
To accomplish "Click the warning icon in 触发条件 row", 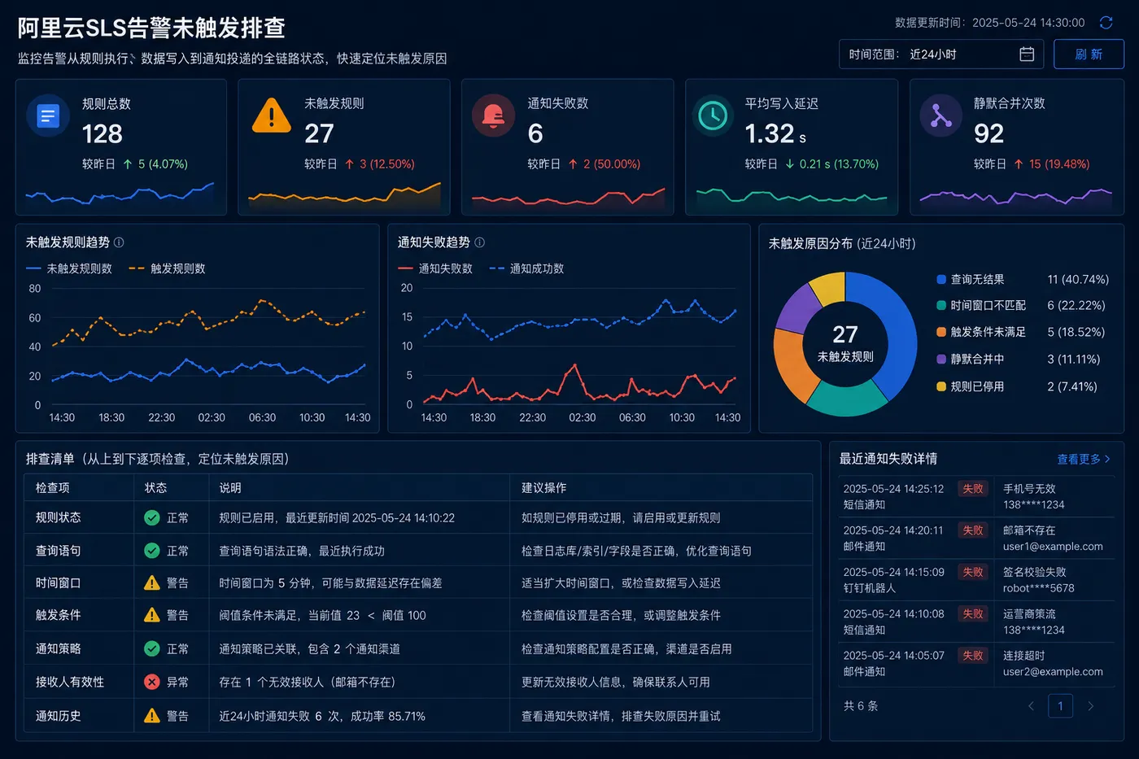I will pyautogui.click(x=151, y=615).
